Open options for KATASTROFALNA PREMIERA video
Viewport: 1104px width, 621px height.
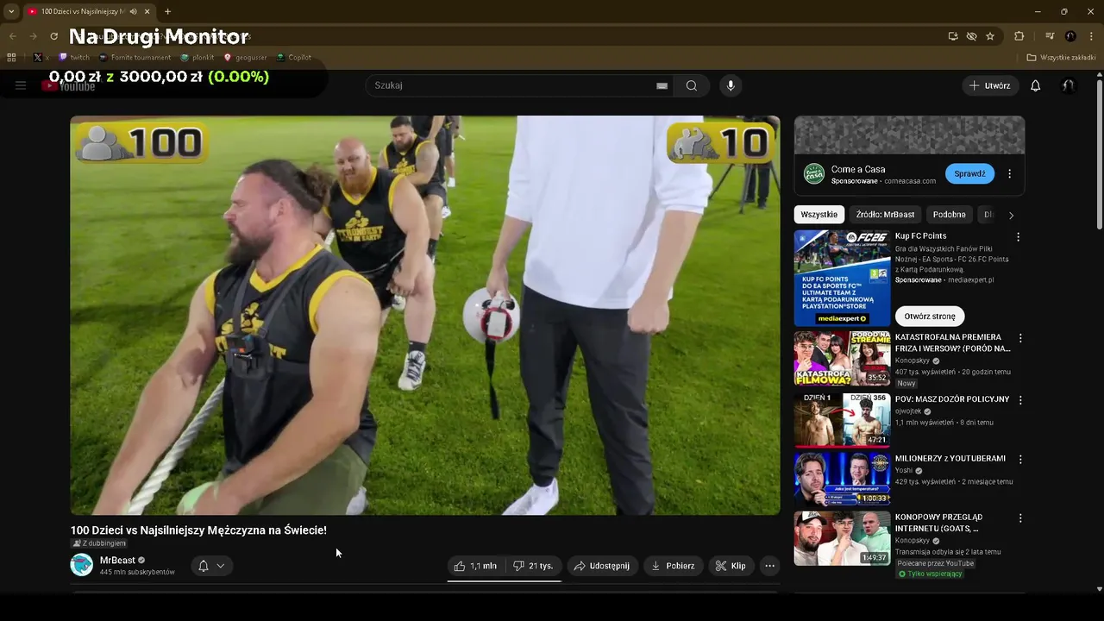pyautogui.click(x=1020, y=338)
